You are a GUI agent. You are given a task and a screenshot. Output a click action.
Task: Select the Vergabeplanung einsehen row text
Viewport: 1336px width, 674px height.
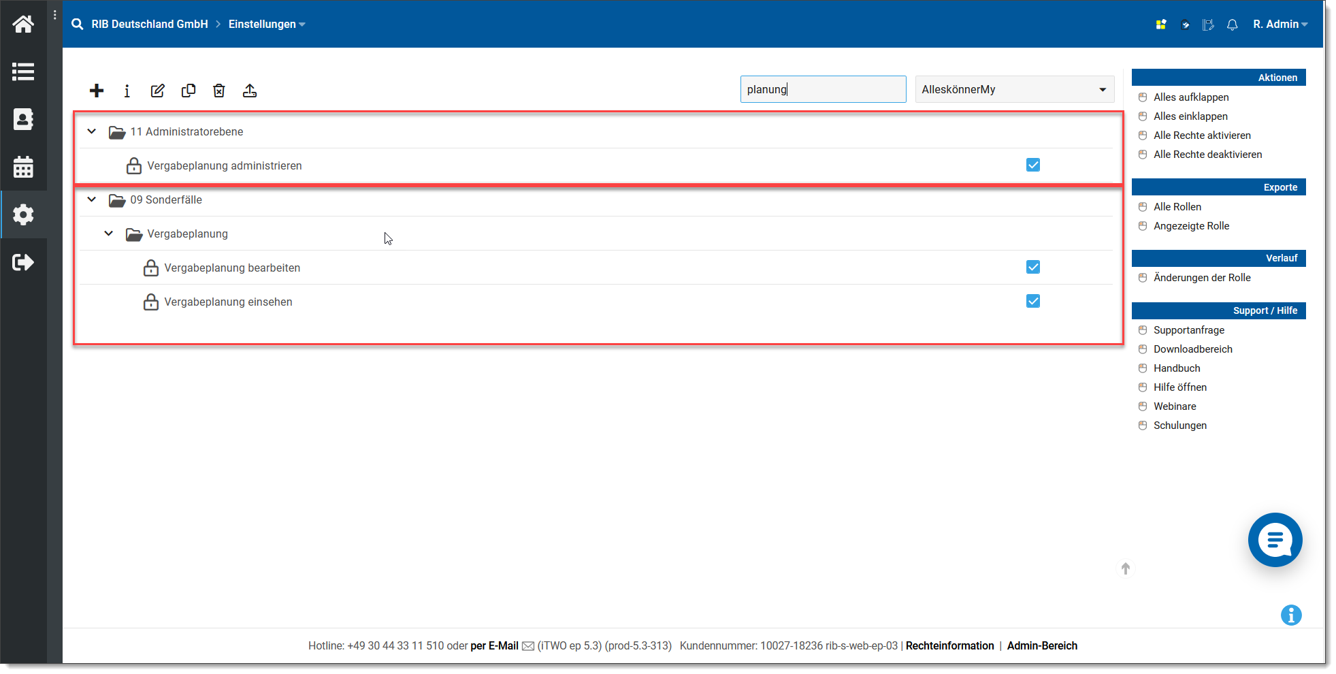[228, 302]
